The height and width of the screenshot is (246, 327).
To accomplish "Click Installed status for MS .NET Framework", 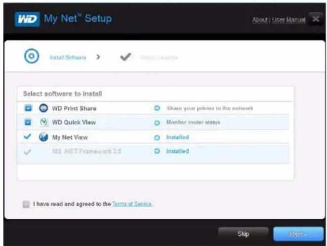I will [x=177, y=151].
